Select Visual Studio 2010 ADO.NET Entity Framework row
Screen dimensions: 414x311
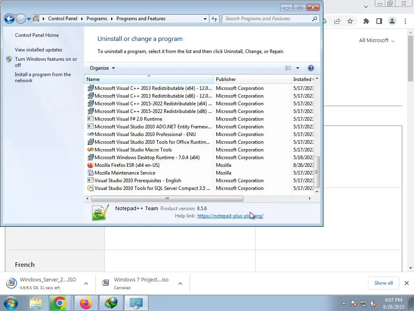click(200, 126)
